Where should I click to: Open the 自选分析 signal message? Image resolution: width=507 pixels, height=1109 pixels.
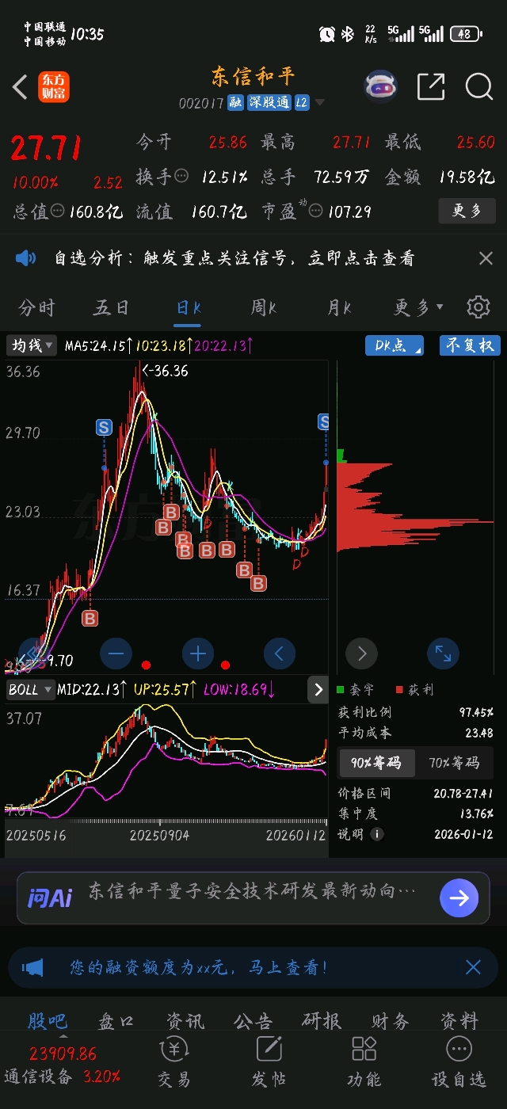[x=234, y=258]
